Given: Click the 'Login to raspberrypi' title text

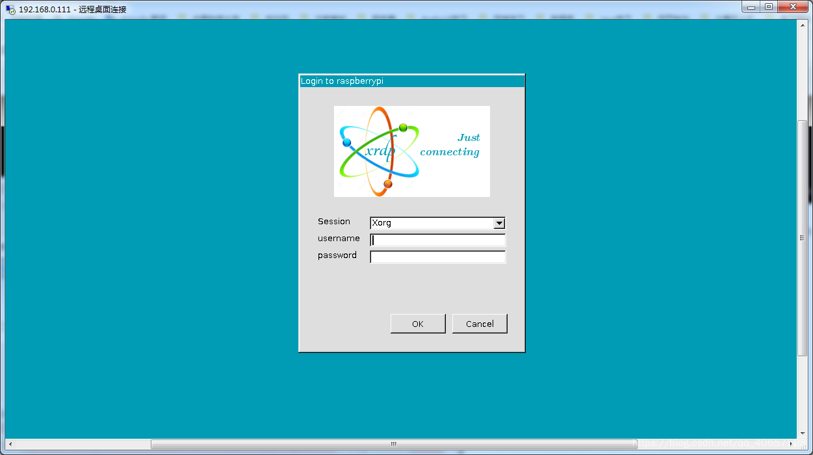Looking at the screenshot, I should [342, 81].
